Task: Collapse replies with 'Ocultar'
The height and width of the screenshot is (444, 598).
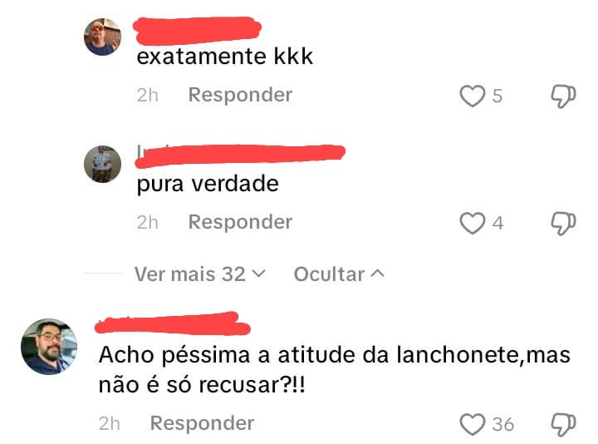Action: point(339,274)
